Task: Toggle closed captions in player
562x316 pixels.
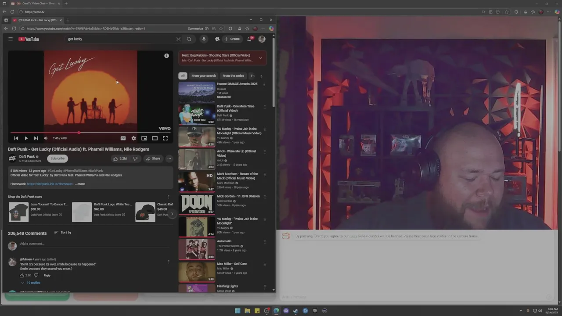Action: coord(123,138)
